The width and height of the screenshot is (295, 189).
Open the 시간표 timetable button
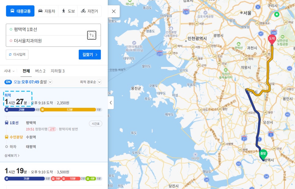tap(96, 124)
